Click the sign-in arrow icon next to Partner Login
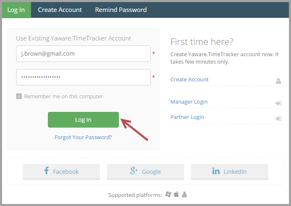Screen dimensions: 291x206 click(278, 118)
